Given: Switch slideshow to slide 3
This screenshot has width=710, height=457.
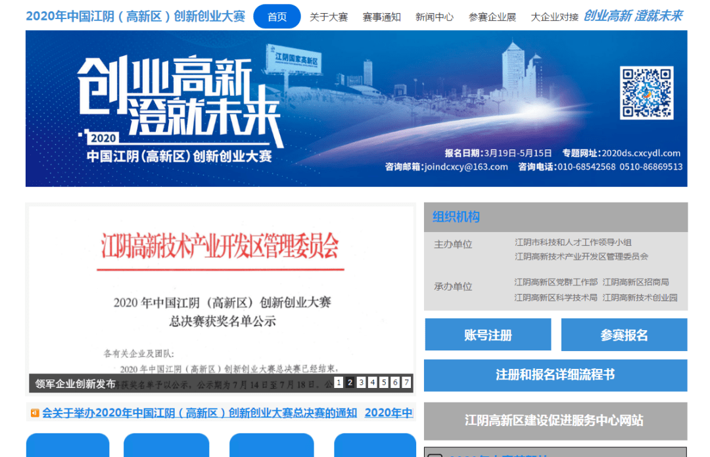Looking at the screenshot, I should point(361,382).
